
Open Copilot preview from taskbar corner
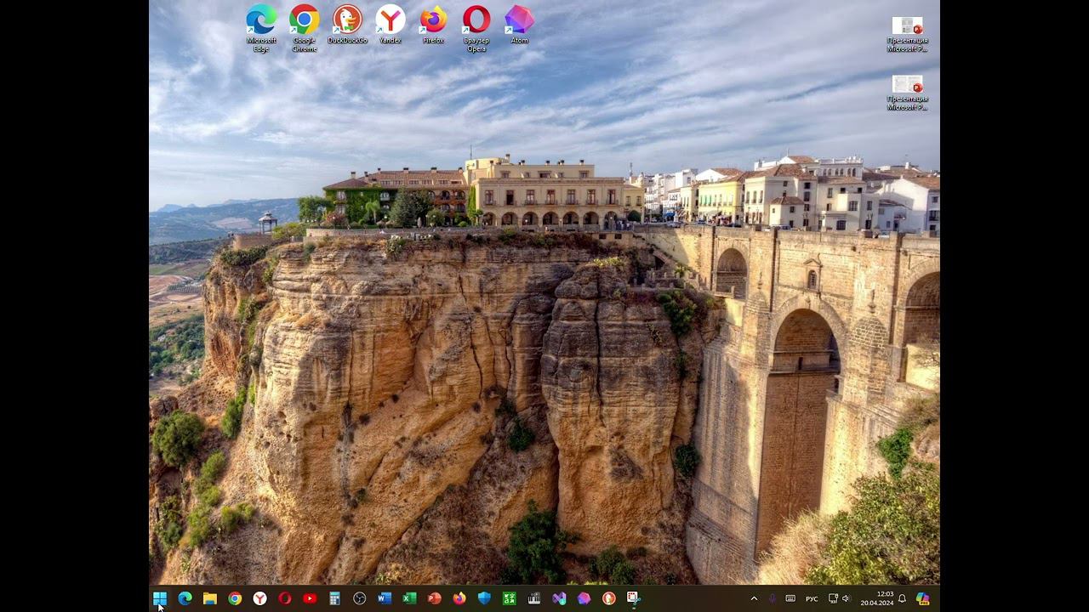tap(923, 598)
